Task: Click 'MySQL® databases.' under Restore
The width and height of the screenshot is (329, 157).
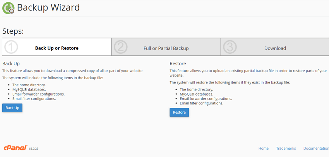Action: pyautogui.click(x=196, y=94)
